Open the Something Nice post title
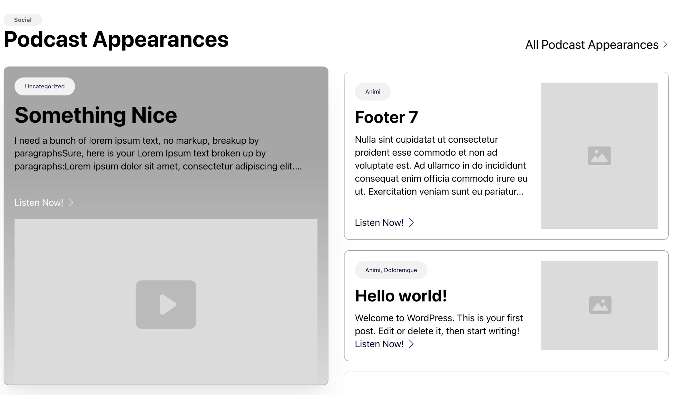Screen dimensions: 675x395 96,115
